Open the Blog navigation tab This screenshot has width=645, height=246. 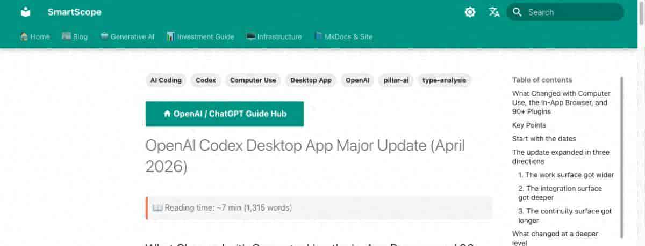[x=75, y=36]
